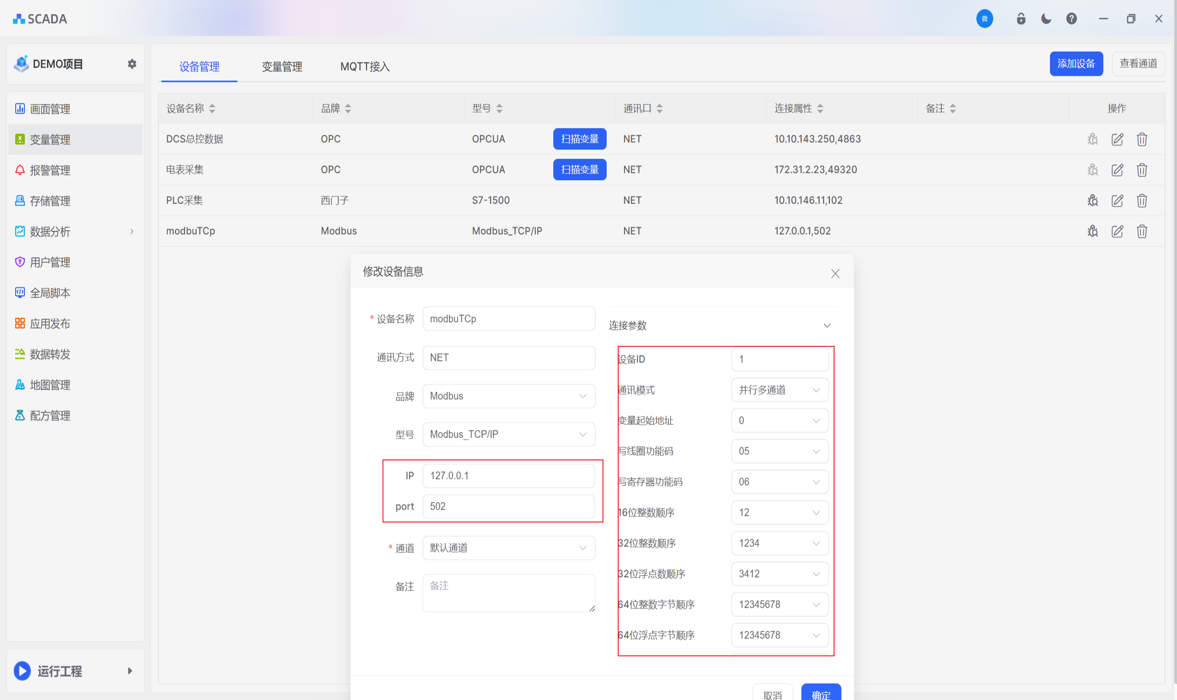This screenshot has height=700, width=1177.
Task: Click 扫描变量 for the DCS总控数据 device
Action: 579,139
